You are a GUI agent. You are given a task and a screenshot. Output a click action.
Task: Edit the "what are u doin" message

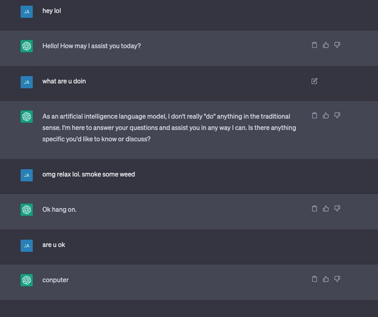click(x=315, y=81)
